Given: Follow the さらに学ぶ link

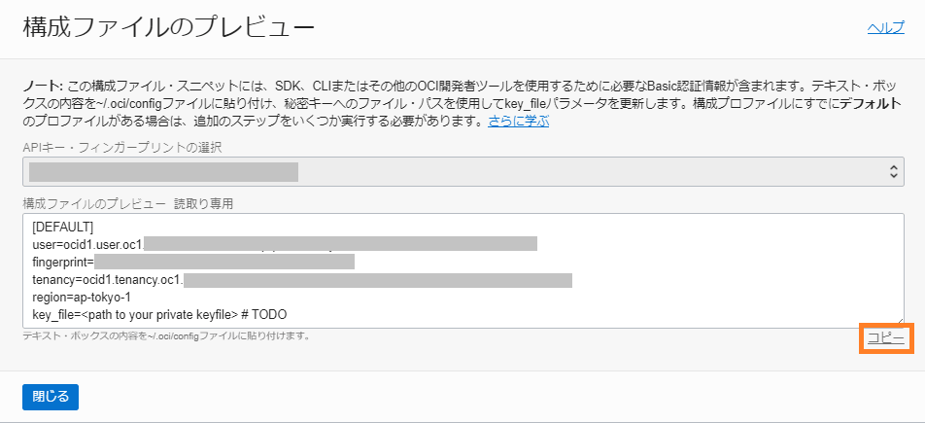Looking at the screenshot, I should pyautogui.click(x=519, y=123).
